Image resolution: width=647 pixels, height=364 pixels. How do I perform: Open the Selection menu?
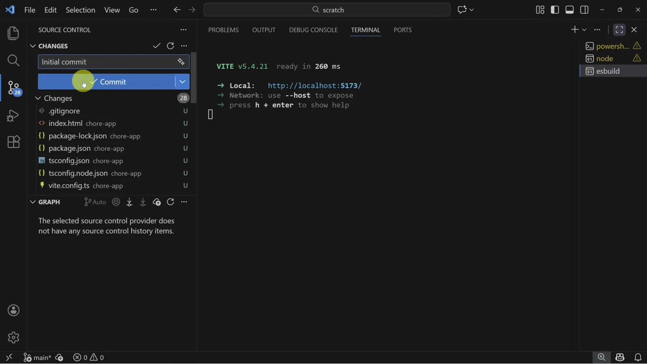(80, 10)
